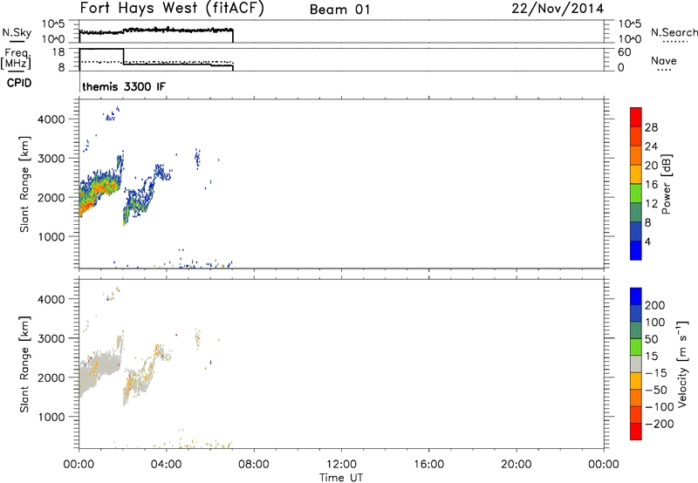Click the red swatch of the power colorbar
Screen dimensions: 698x483
636,117
